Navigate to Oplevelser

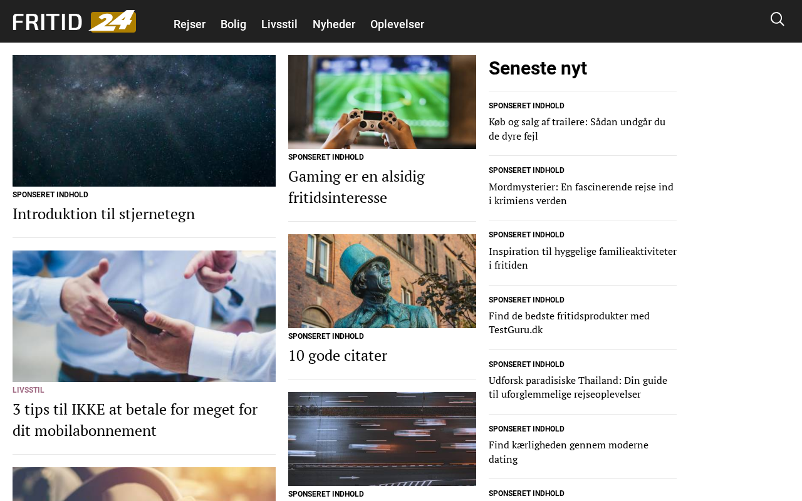[397, 24]
